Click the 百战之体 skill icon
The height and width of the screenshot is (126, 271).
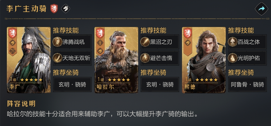click(233, 42)
